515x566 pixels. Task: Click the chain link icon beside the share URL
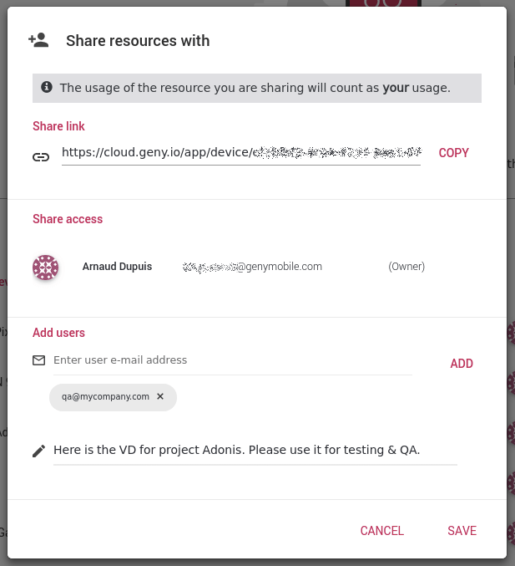pyautogui.click(x=41, y=156)
